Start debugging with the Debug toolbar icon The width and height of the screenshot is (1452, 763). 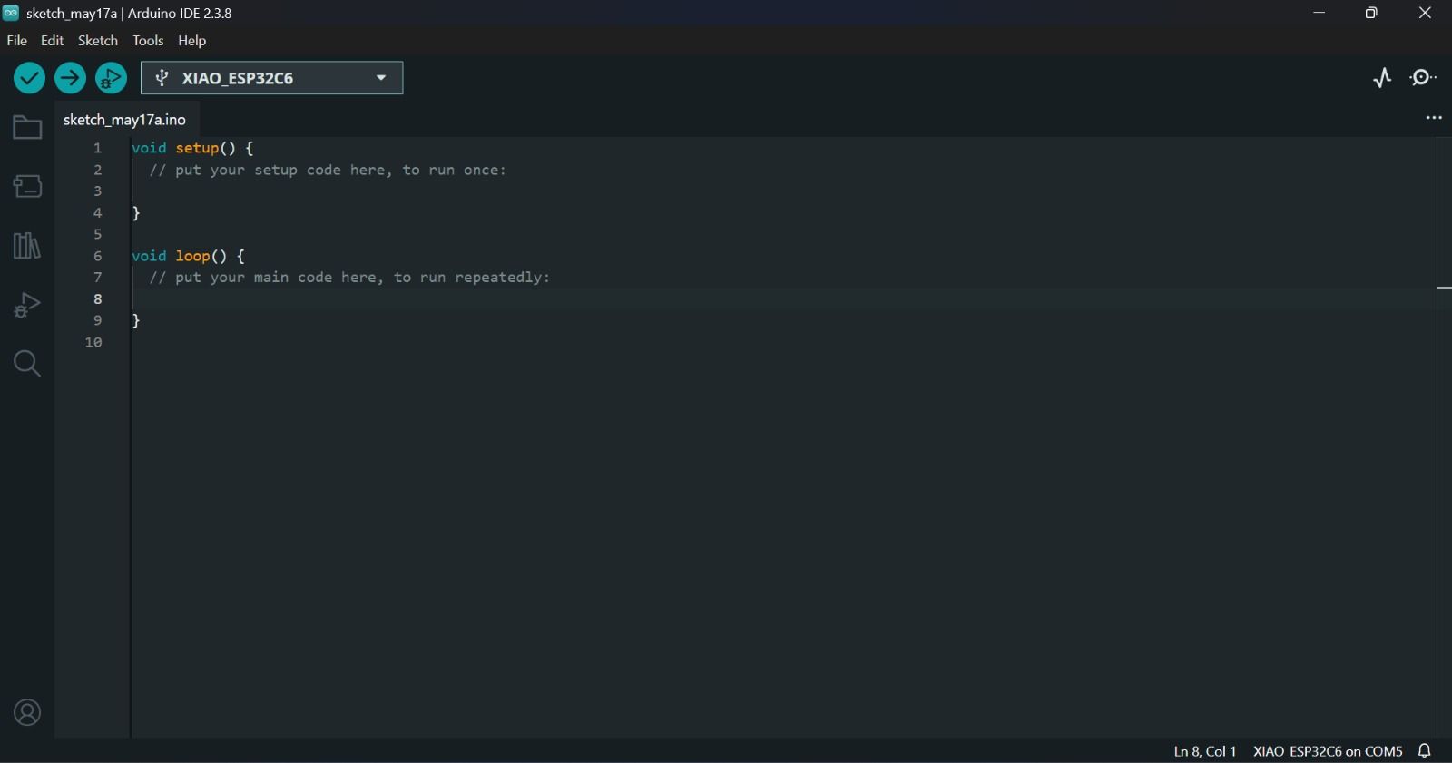(111, 78)
